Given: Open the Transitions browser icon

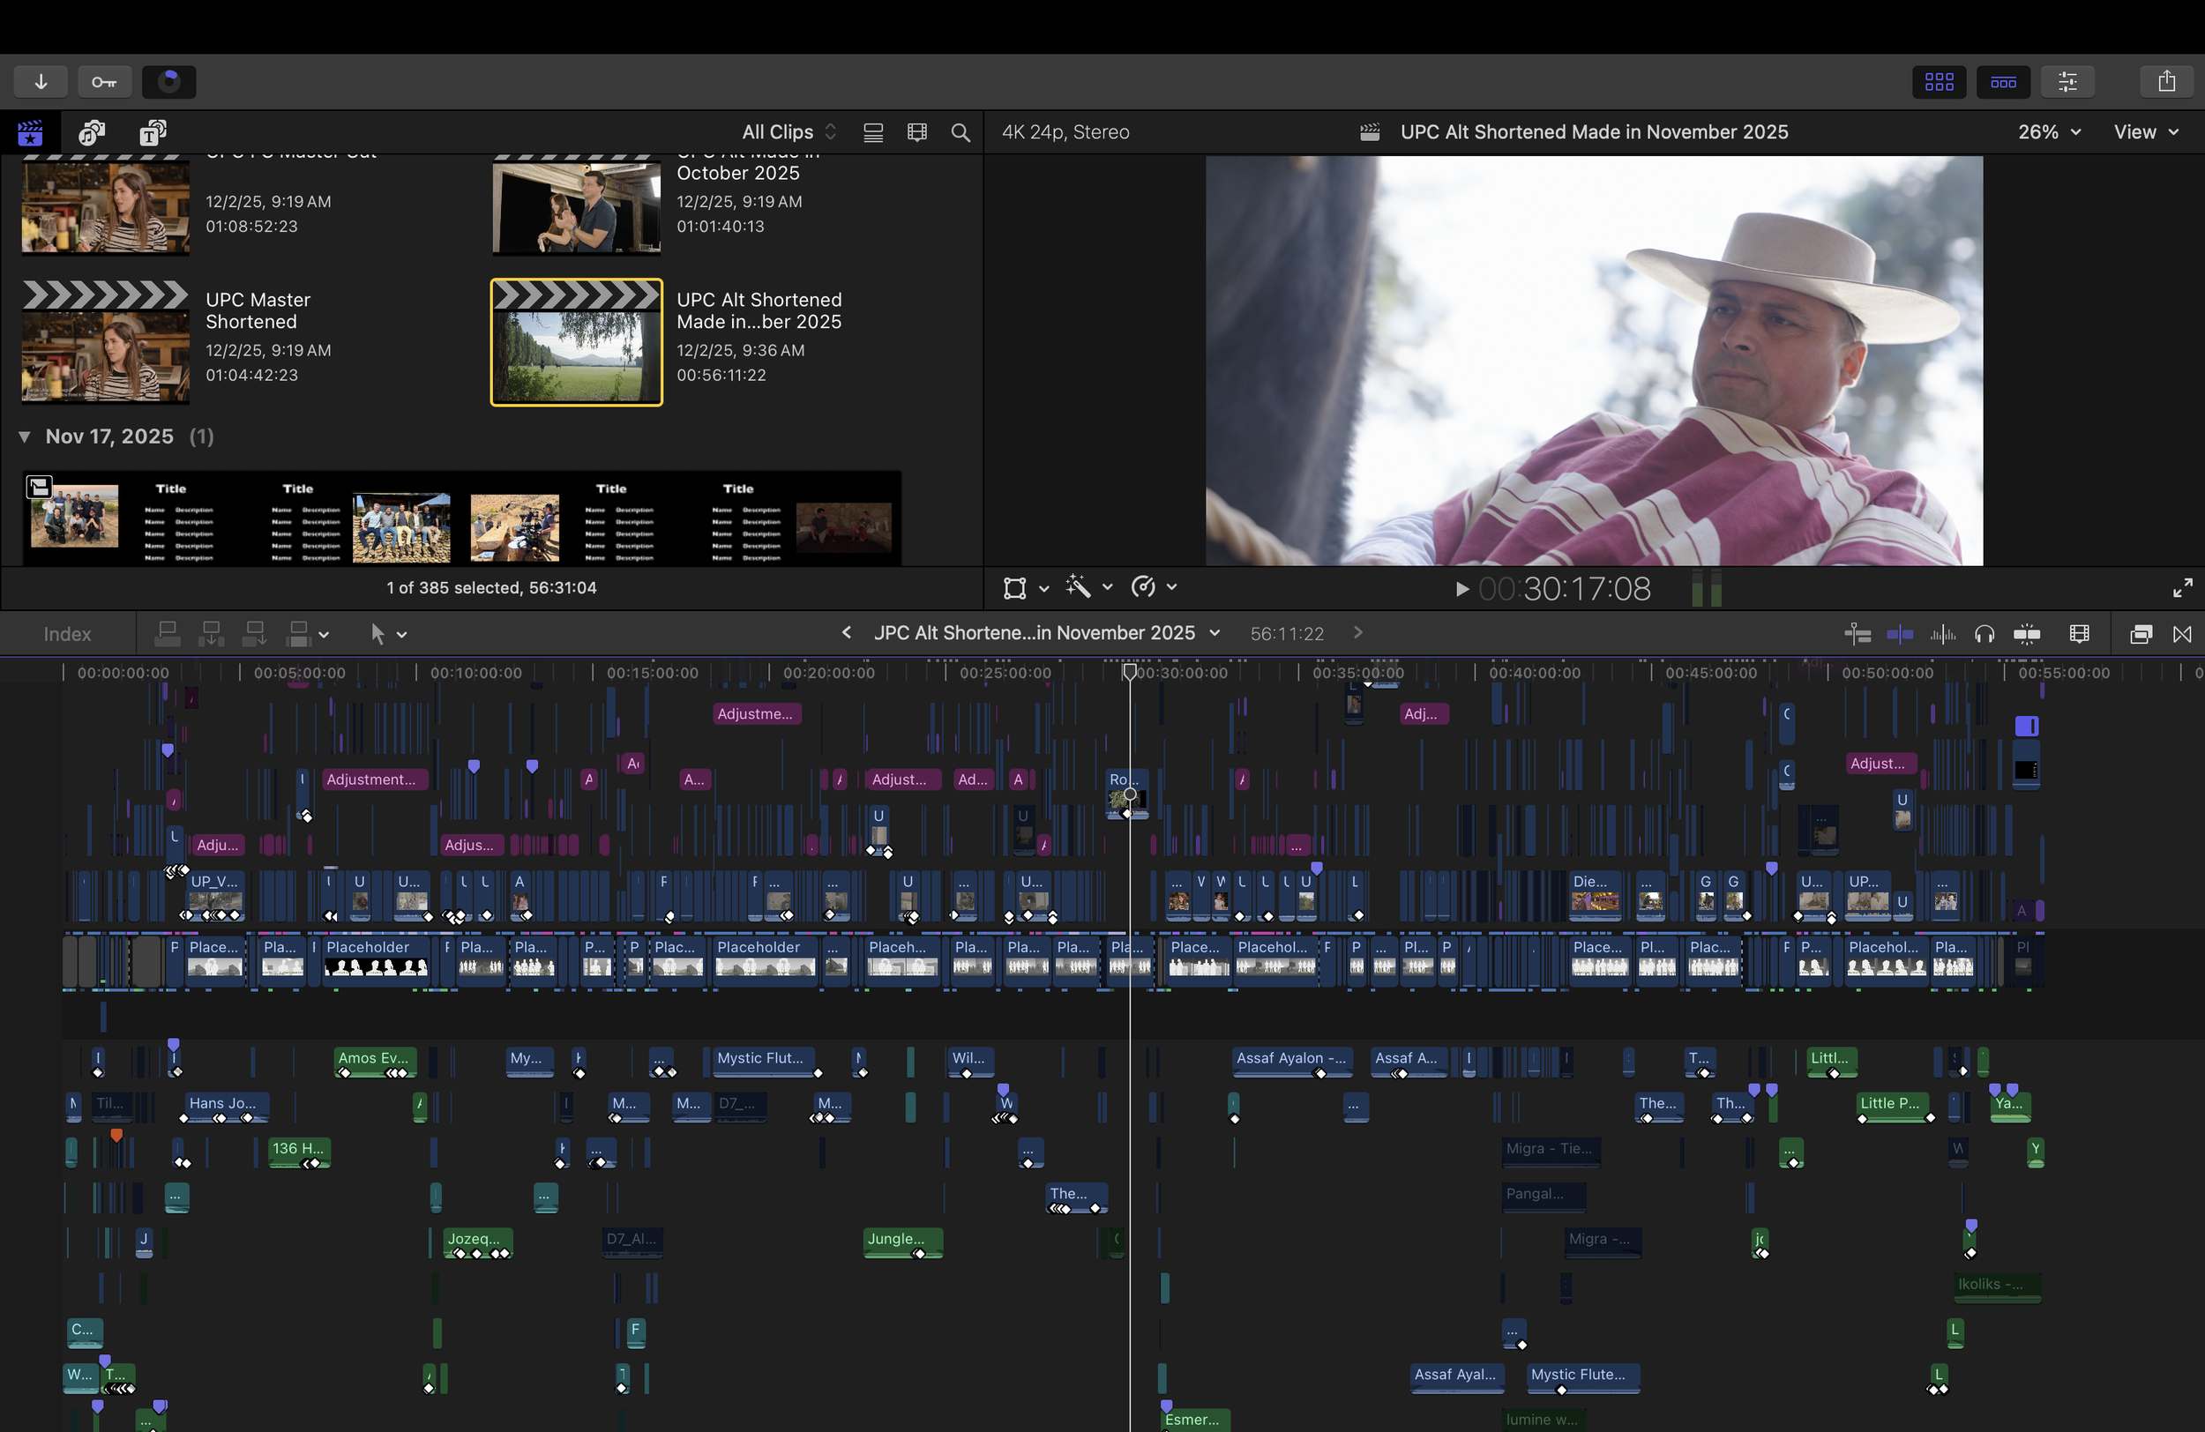Looking at the screenshot, I should [2182, 634].
